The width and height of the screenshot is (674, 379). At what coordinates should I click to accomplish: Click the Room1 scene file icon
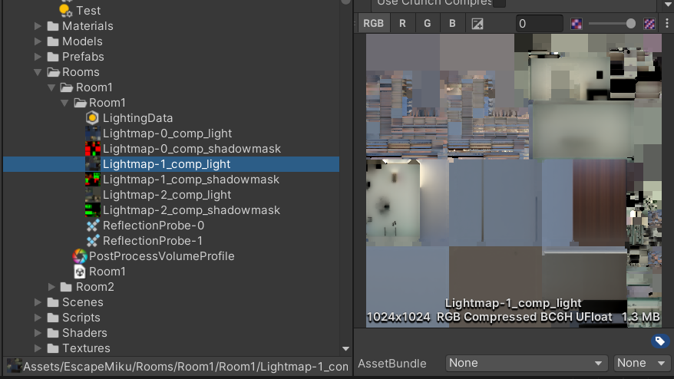coord(80,272)
